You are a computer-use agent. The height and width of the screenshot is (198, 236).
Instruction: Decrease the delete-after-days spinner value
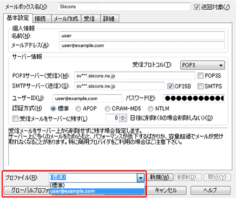pyautogui.click(x=123, y=120)
